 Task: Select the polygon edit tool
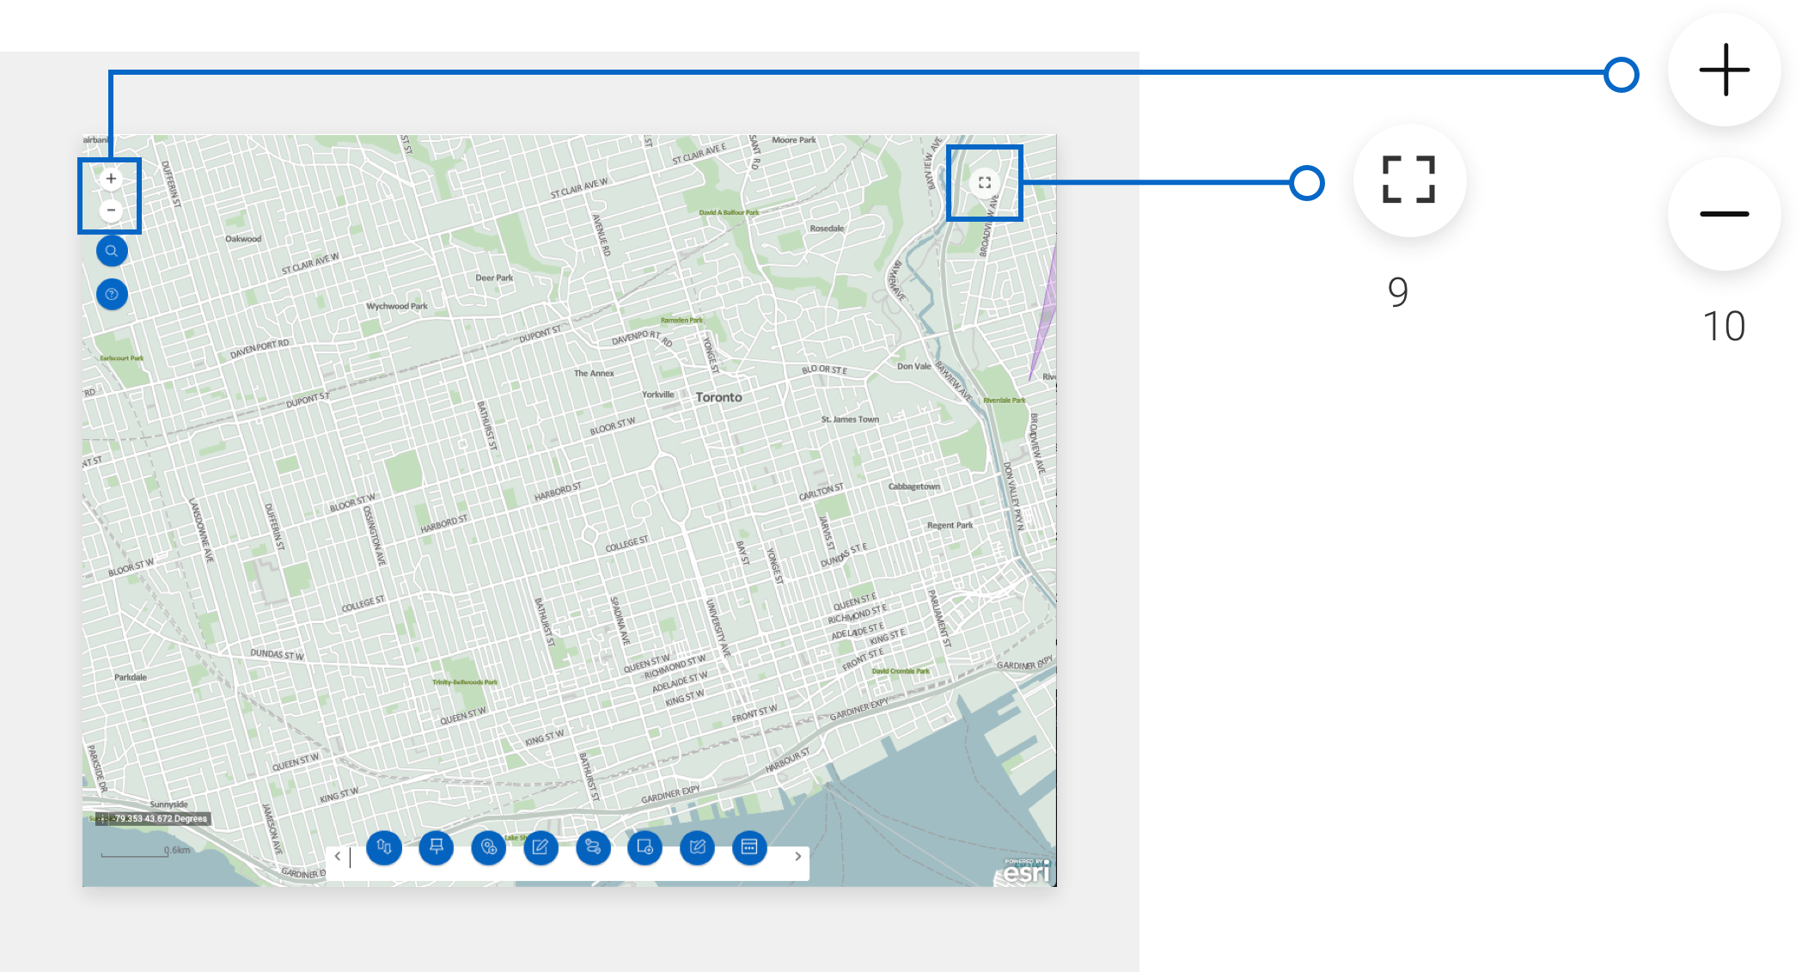[697, 848]
